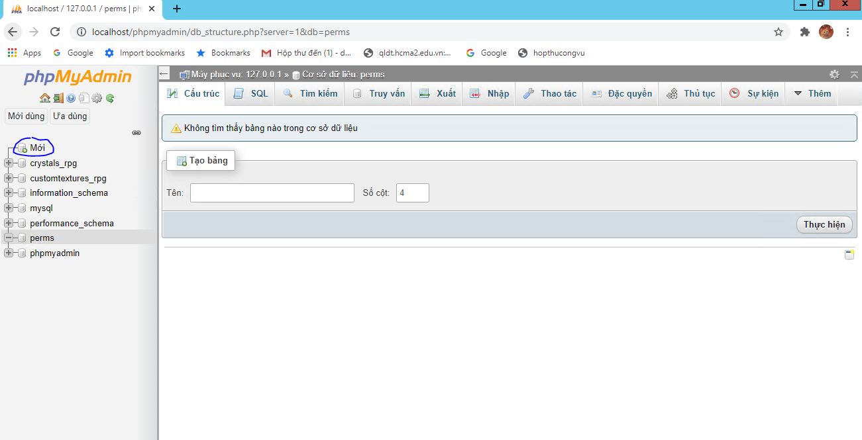Click the log out door icon
This screenshot has height=440, width=862.
click(x=58, y=98)
